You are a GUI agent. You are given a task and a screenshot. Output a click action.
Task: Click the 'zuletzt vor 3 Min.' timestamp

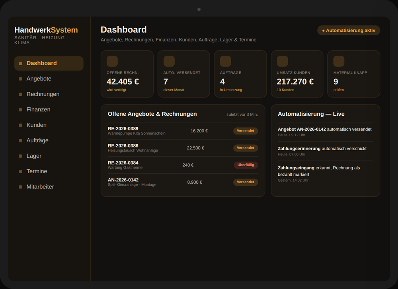point(242,114)
